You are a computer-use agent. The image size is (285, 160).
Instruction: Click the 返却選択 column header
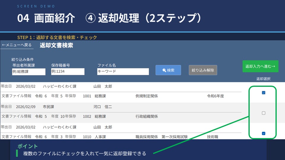click(263, 79)
